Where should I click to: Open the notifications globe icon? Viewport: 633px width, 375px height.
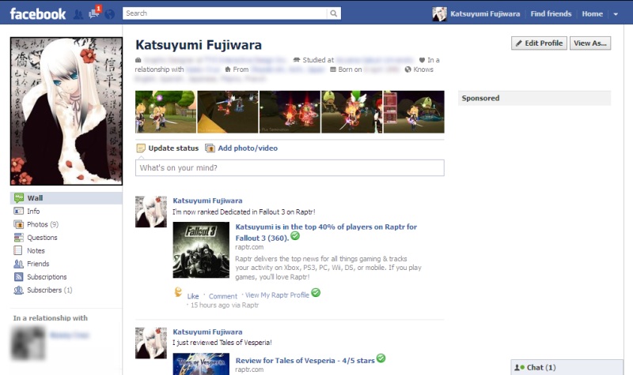click(x=109, y=14)
